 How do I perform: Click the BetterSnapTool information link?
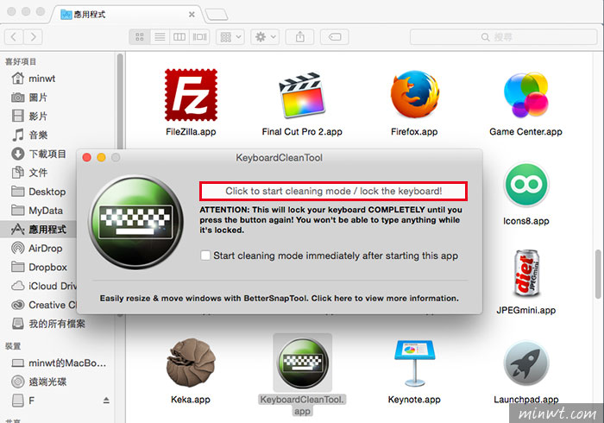[x=280, y=299]
